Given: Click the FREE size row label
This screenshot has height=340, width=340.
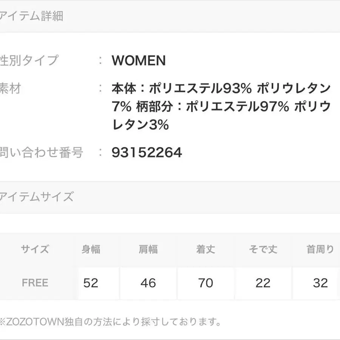Looking at the screenshot, I should 35,283.
